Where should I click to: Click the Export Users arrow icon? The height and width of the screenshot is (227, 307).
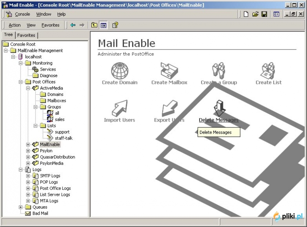170,108
